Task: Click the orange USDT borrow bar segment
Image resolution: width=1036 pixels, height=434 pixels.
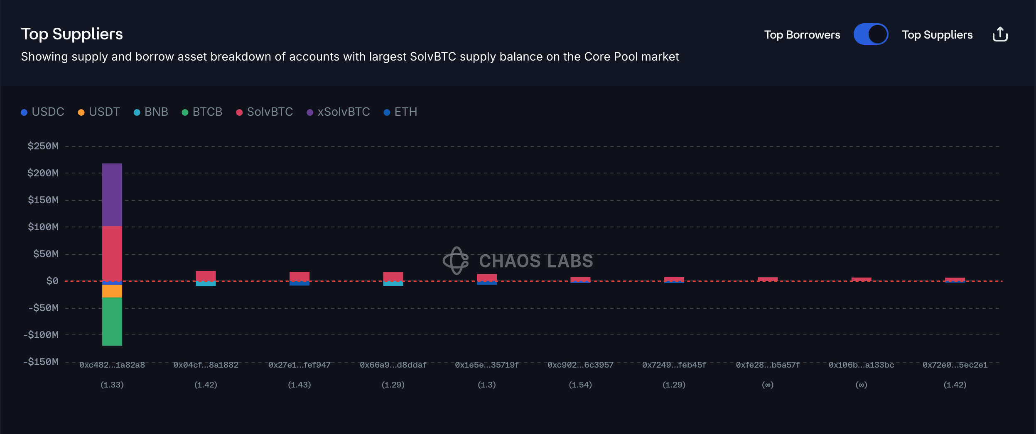Action: coord(112,291)
